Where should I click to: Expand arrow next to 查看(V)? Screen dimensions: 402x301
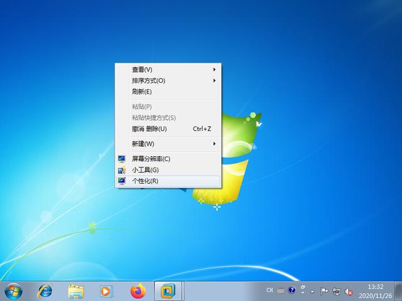(x=214, y=70)
